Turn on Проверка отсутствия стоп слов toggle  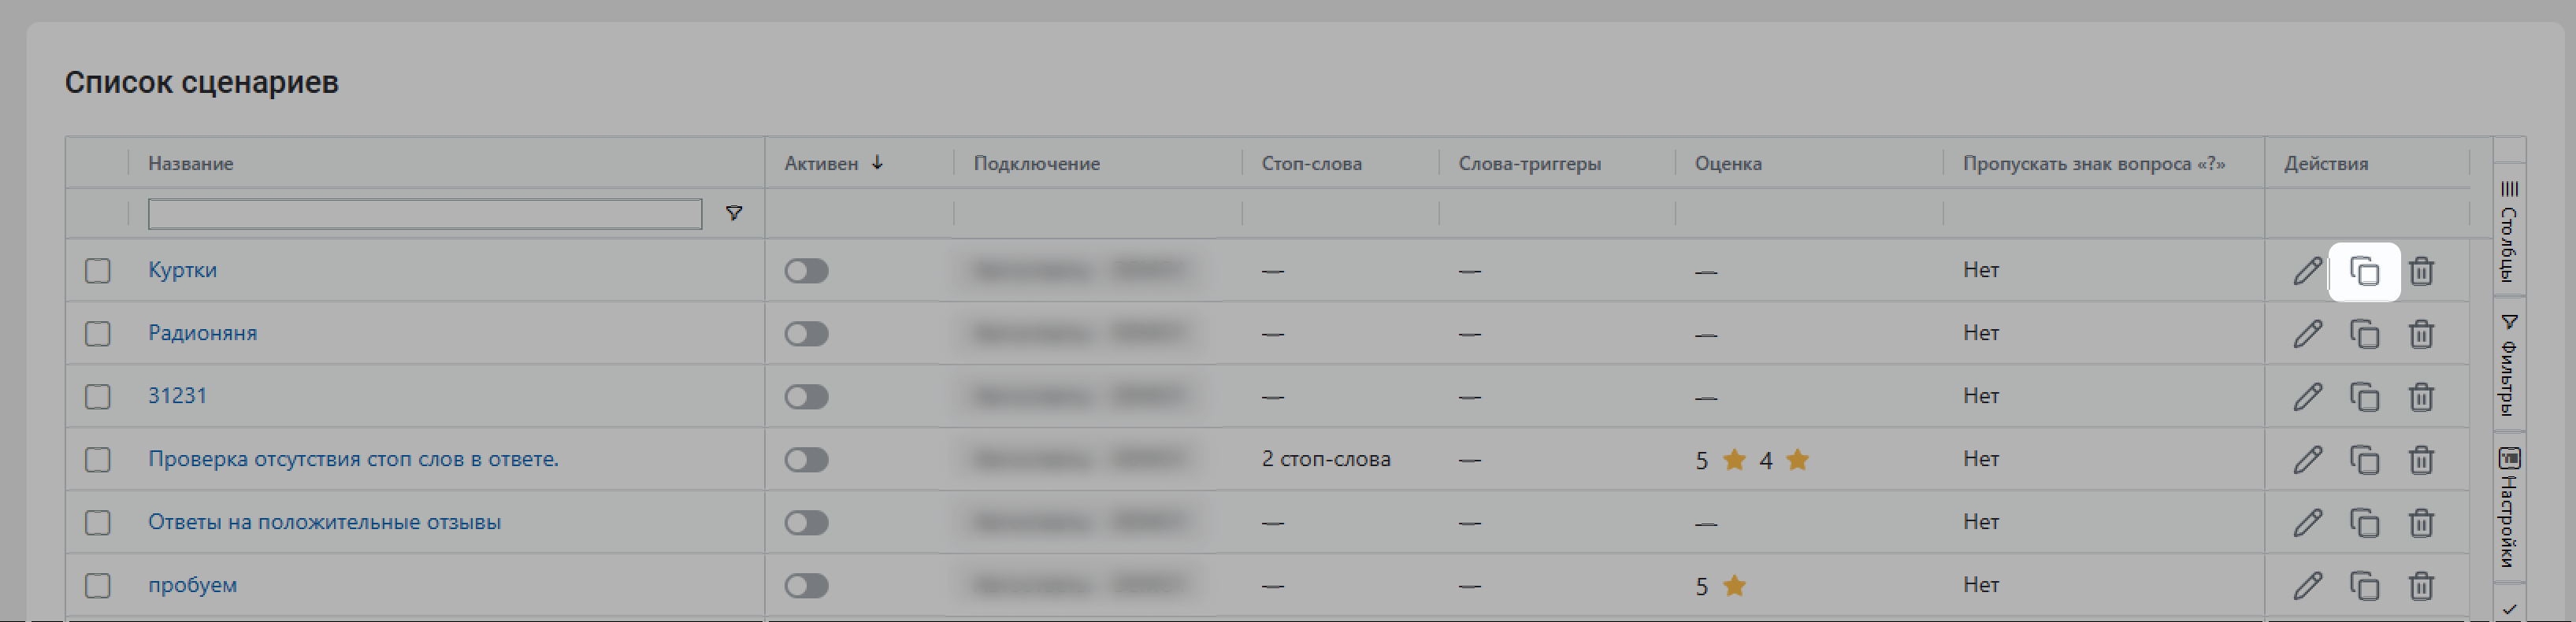coord(806,460)
